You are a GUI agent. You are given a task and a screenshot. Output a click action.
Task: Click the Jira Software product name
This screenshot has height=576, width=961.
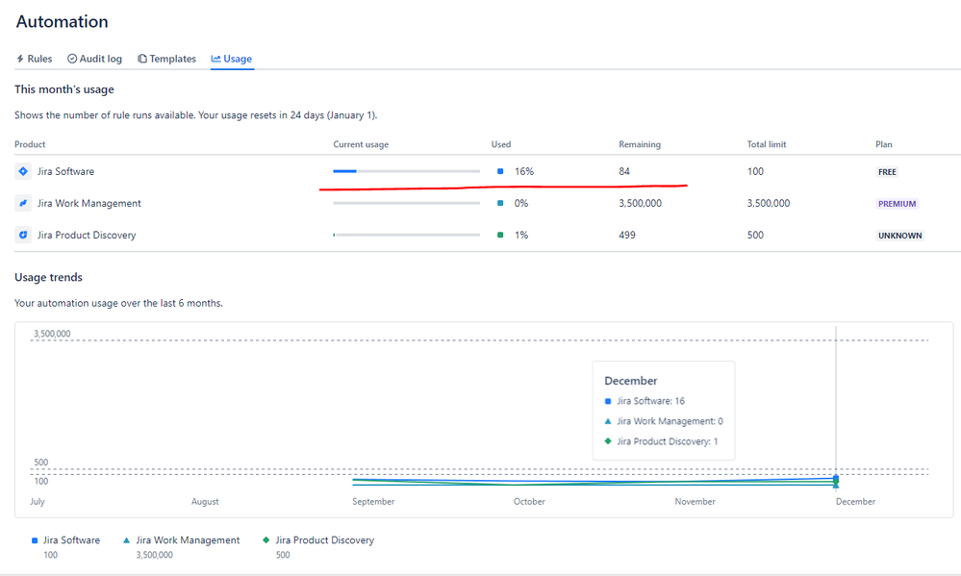65,171
